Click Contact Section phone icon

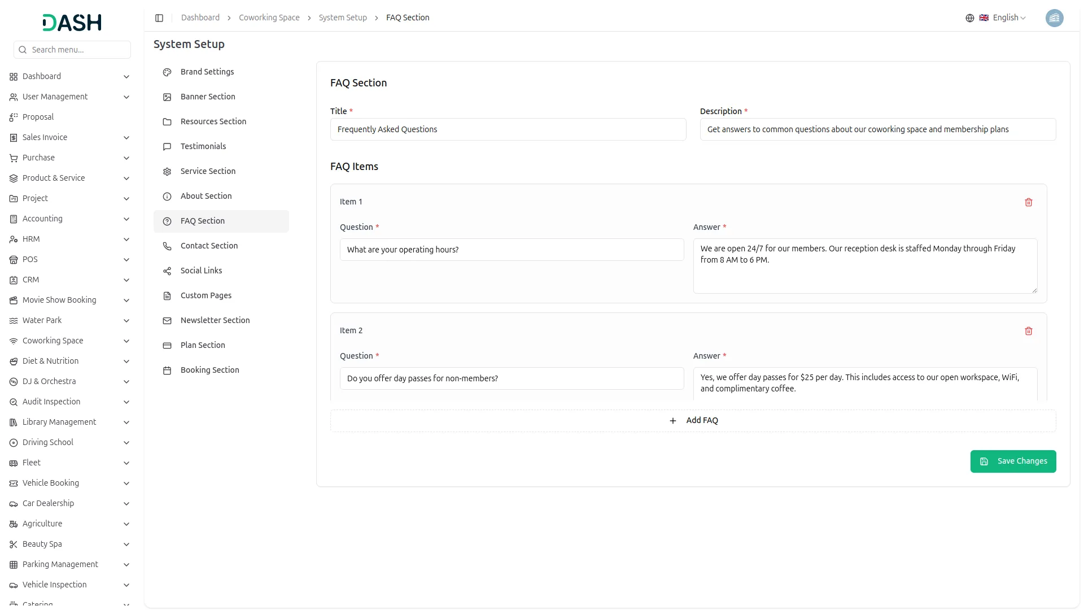click(x=167, y=246)
